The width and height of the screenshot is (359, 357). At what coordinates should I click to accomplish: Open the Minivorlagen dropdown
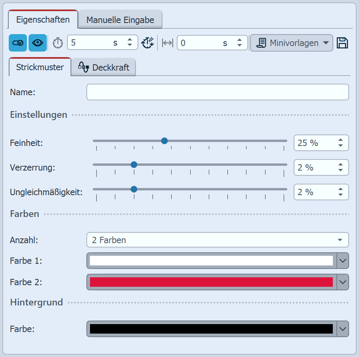click(x=292, y=43)
